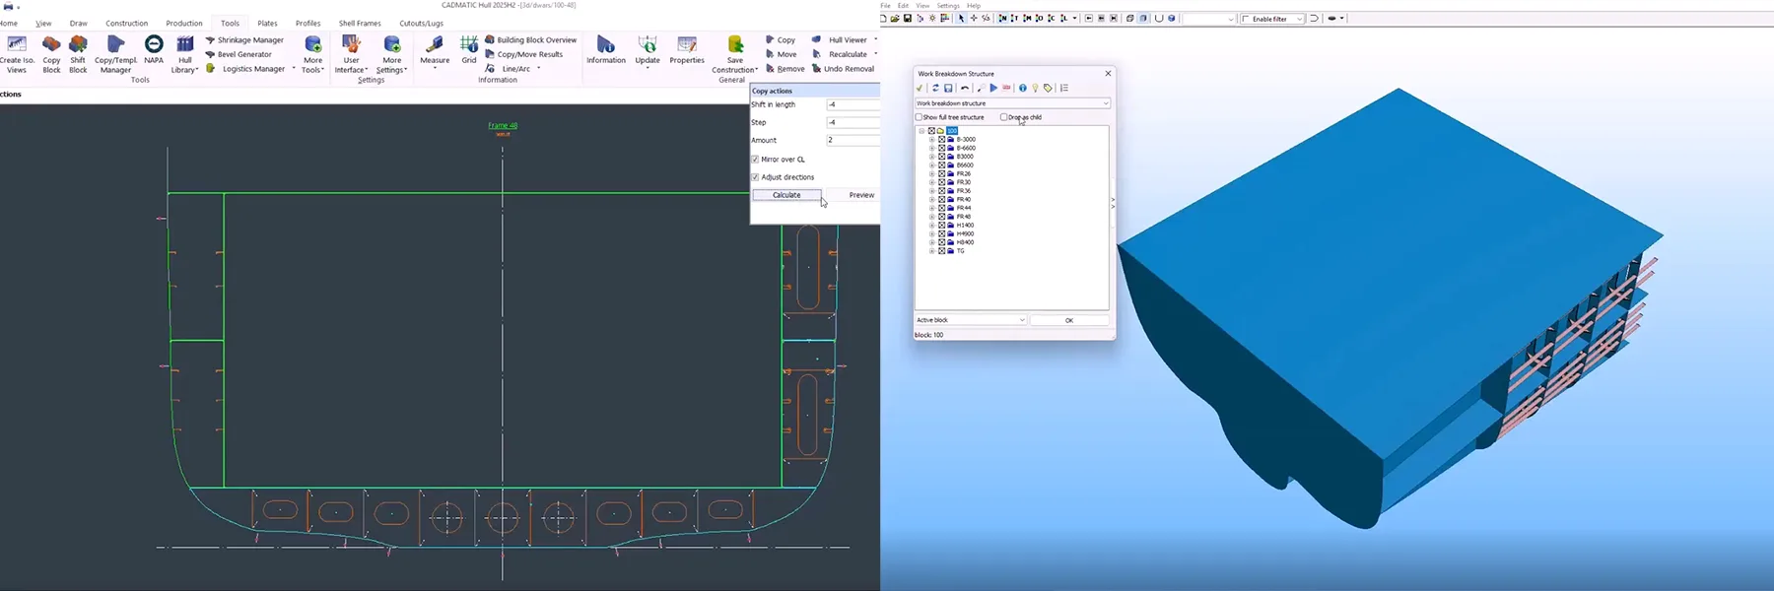Click the blue play arrow in Work Breakdown Structure
Image resolution: width=1774 pixels, height=591 pixels.
coord(993,88)
